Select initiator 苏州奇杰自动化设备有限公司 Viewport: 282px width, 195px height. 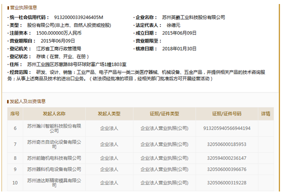click(54, 144)
